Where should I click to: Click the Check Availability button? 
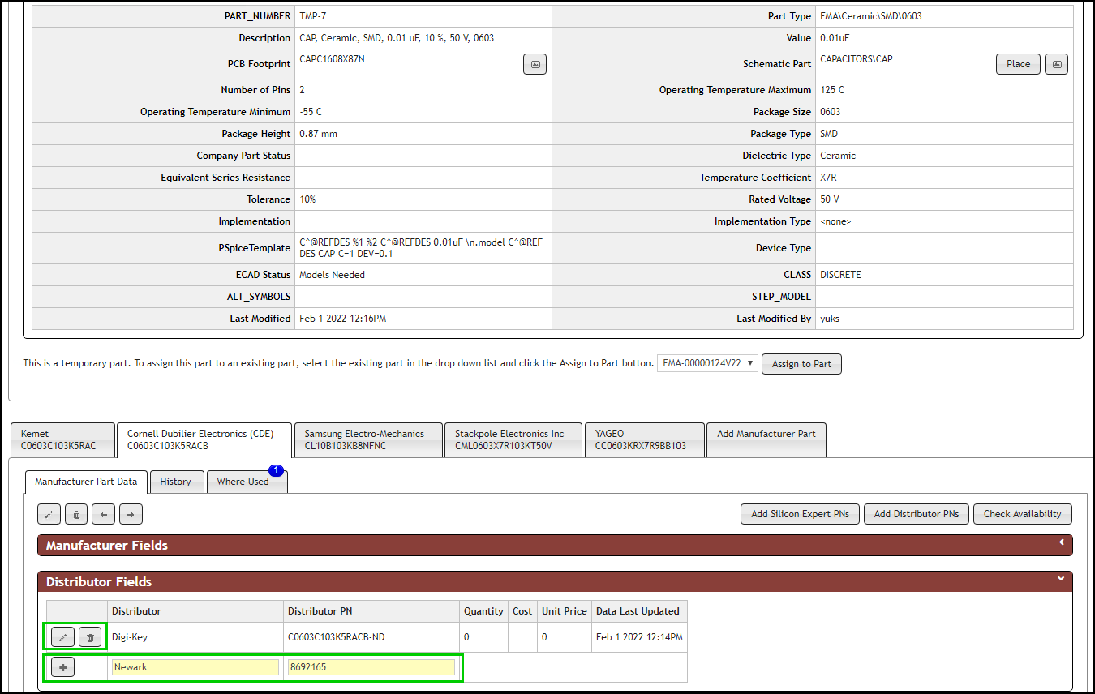click(1022, 513)
